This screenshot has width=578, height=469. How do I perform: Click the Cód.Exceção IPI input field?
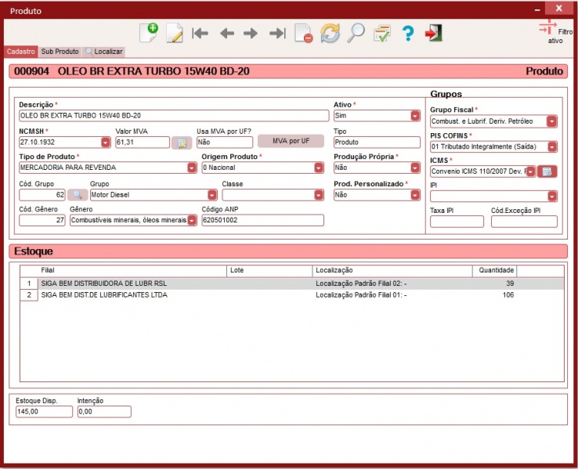[x=524, y=222]
